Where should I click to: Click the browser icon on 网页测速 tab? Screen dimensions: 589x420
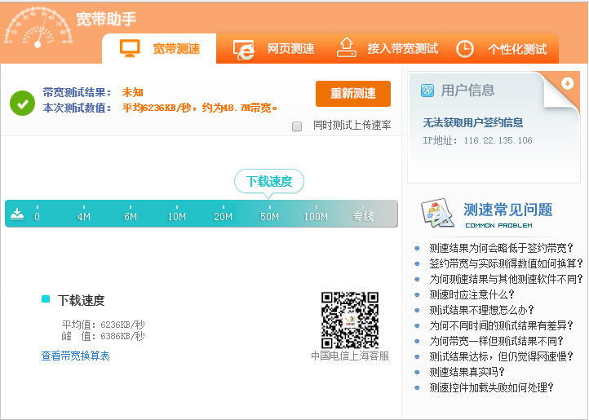click(x=244, y=49)
